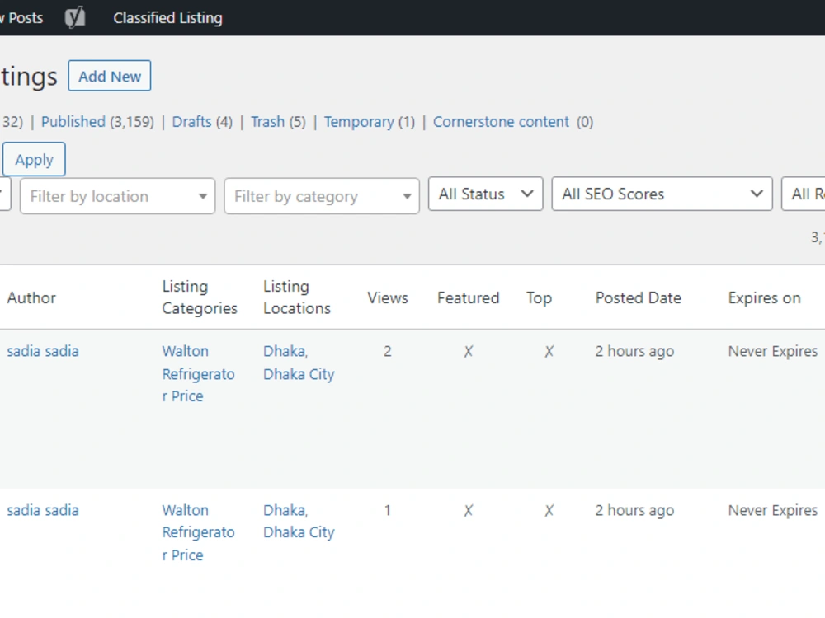Click the Author column header

point(31,298)
